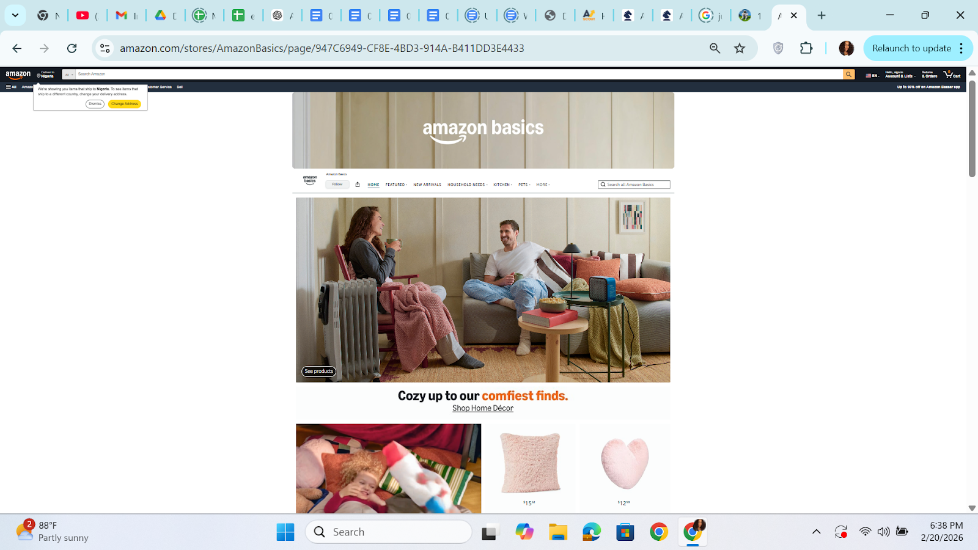Open a new browser tab
Viewport: 978px width, 550px height.
point(822,15)
